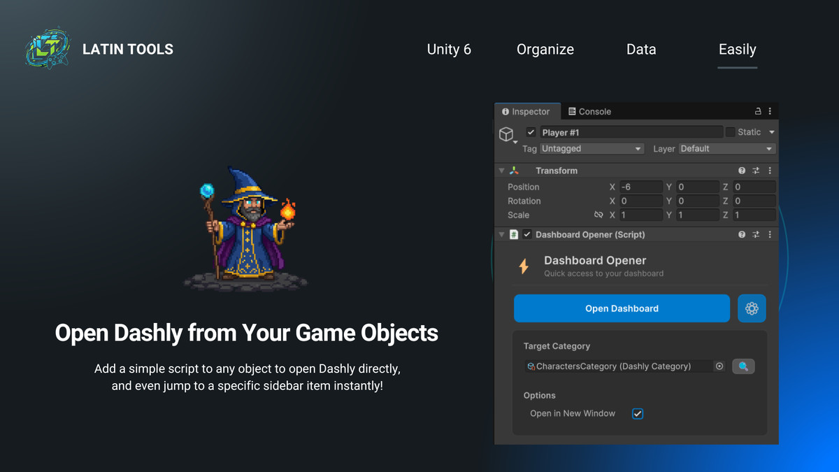This screenshot has height=472, width=839.
Task: Enable the Static checkbox
Action: pos(731,131)
